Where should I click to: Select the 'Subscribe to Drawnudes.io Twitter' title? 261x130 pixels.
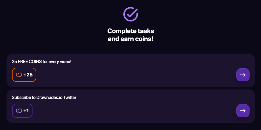(44, 97)
